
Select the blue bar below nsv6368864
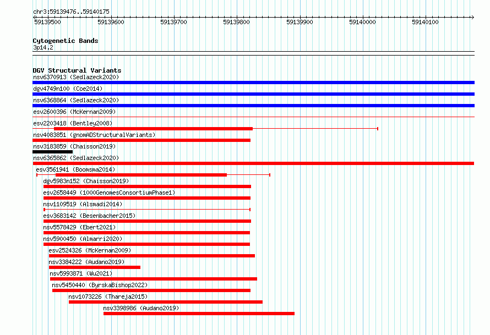[x=253, y=106]
